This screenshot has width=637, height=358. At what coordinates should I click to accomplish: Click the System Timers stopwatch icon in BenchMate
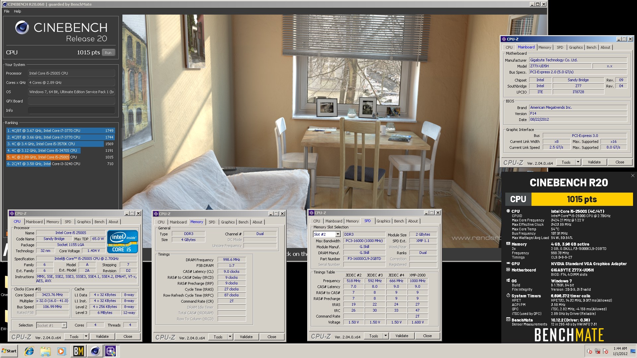click(x=508, y=295)
